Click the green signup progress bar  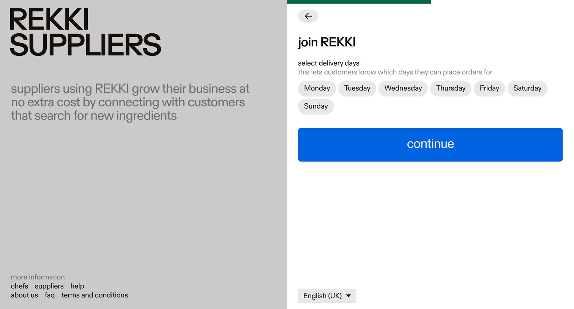click(x=359, y=2)
